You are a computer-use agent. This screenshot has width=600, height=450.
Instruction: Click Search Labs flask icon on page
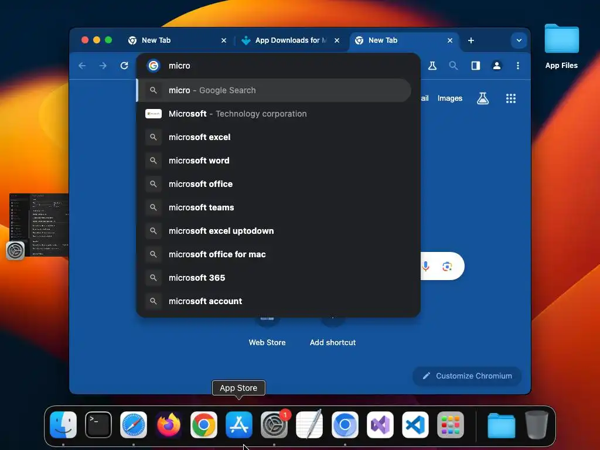[x=483, y=98]
